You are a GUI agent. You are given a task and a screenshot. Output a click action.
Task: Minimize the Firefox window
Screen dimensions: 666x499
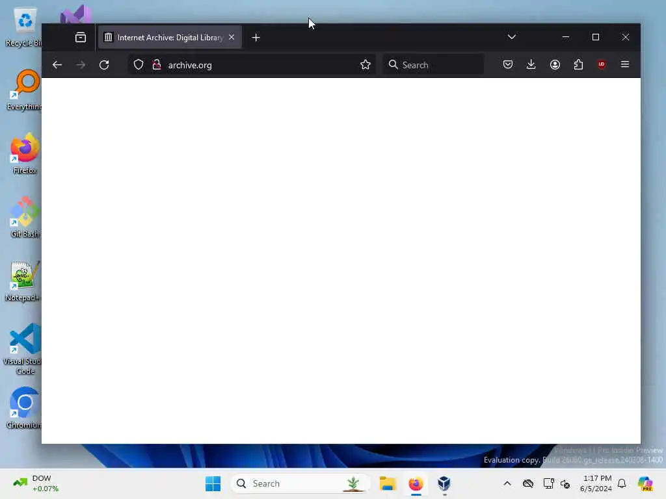point(566,37)
